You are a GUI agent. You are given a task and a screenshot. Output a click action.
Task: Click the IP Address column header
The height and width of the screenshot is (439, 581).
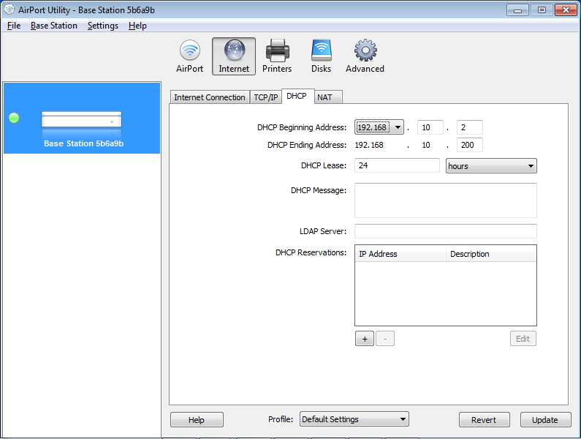(400, 254)
